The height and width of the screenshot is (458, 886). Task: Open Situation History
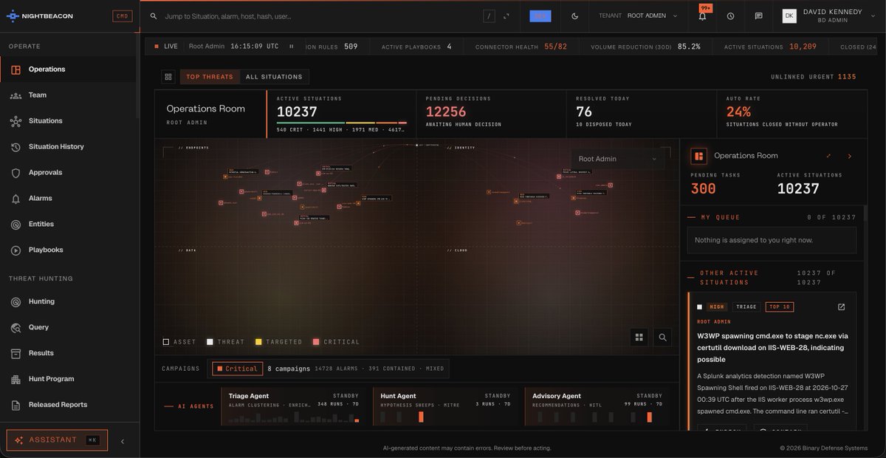pyautogui.click(x=69, y=147)
